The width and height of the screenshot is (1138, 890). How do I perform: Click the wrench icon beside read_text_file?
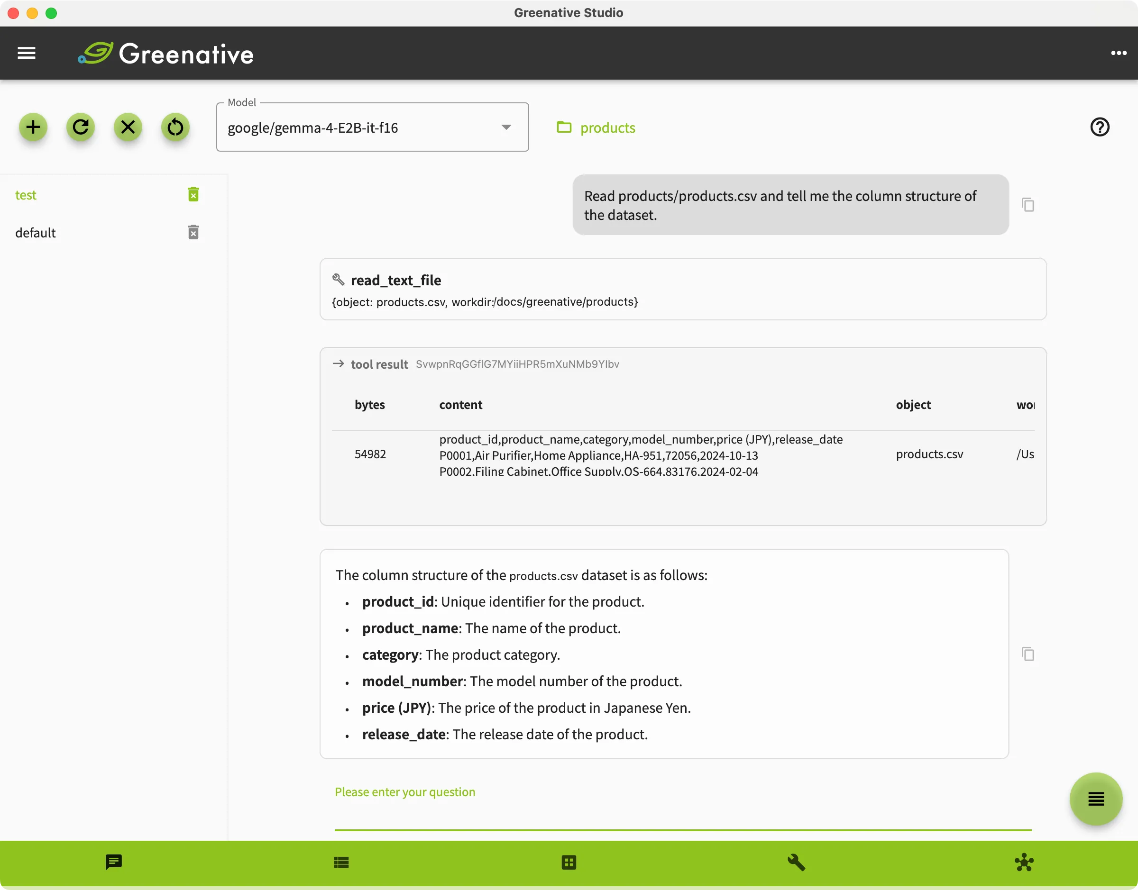click(x=339, y=280)
